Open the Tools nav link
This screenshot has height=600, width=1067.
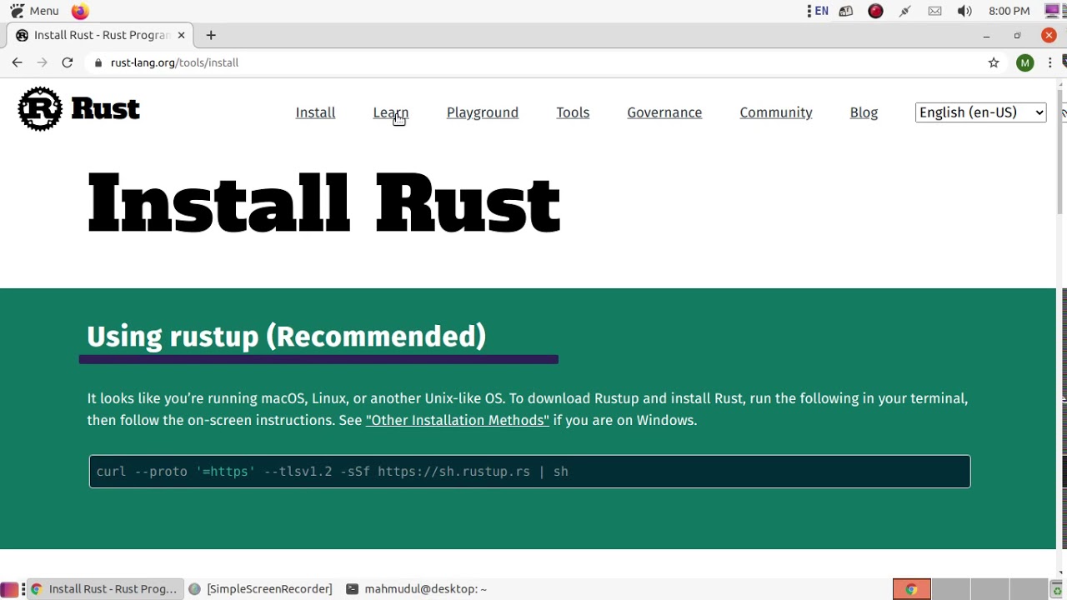click(x=573, y=112)
